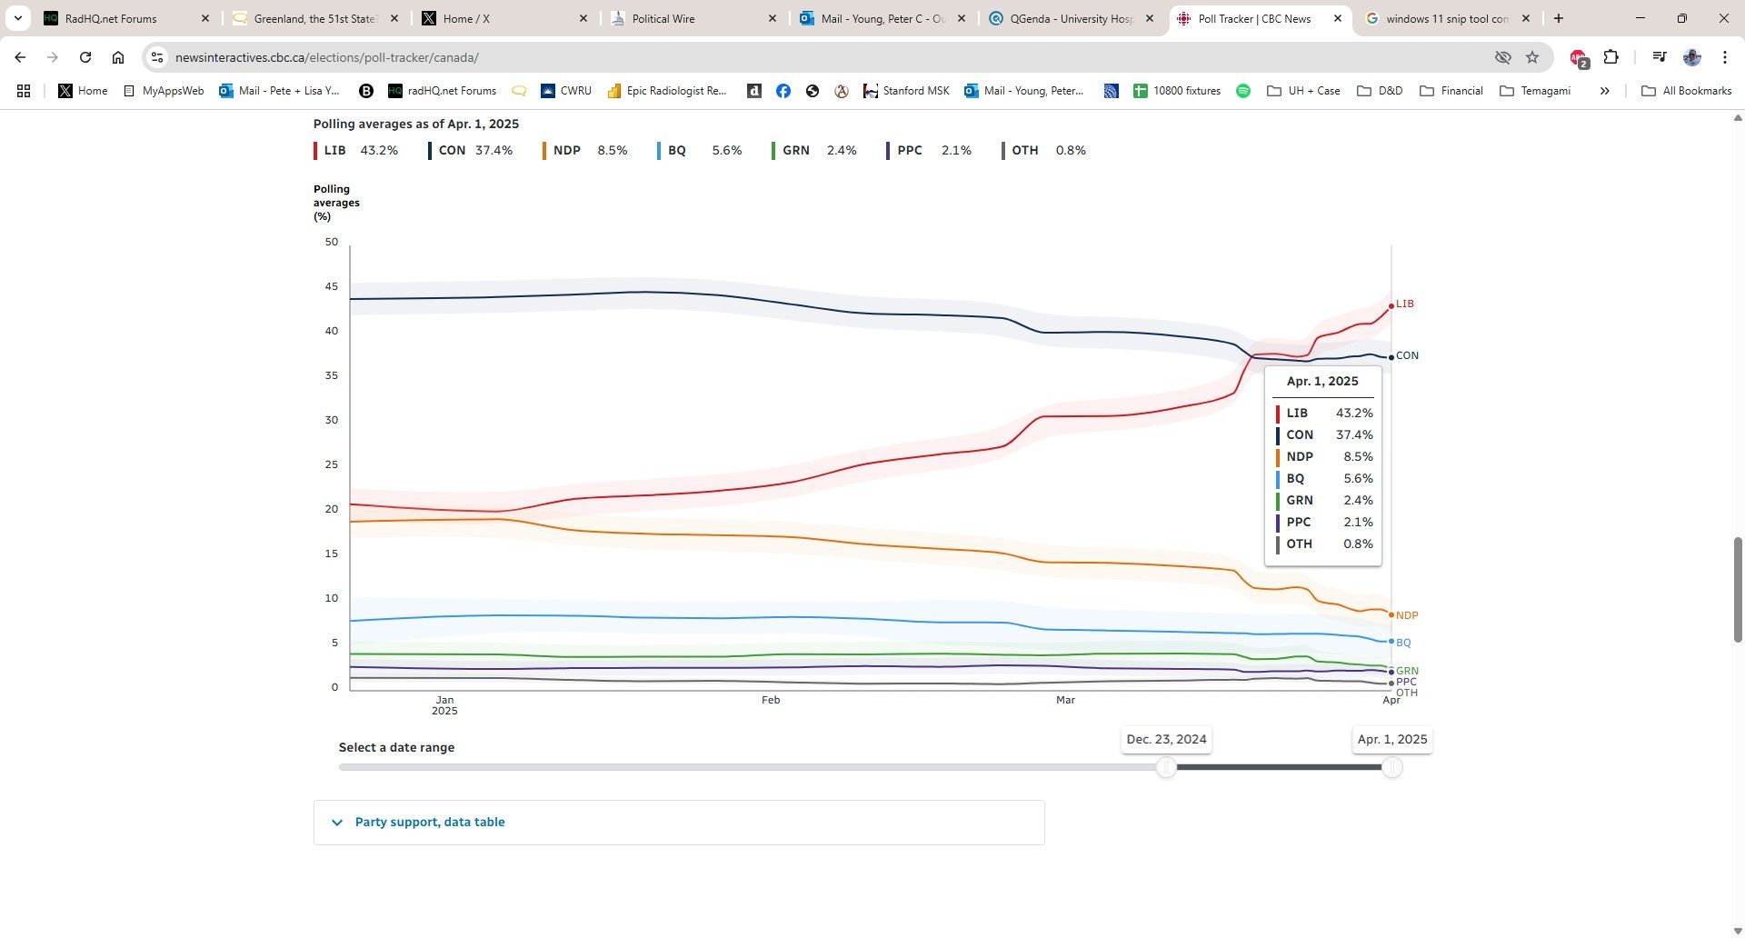
Task: Click the Dec. 23, 2024 slider handle
Action: (x=1166, y=767)
